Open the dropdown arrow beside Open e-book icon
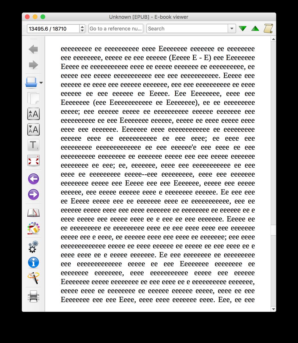Viewport: 298px width, 343px height. (41, 83)
